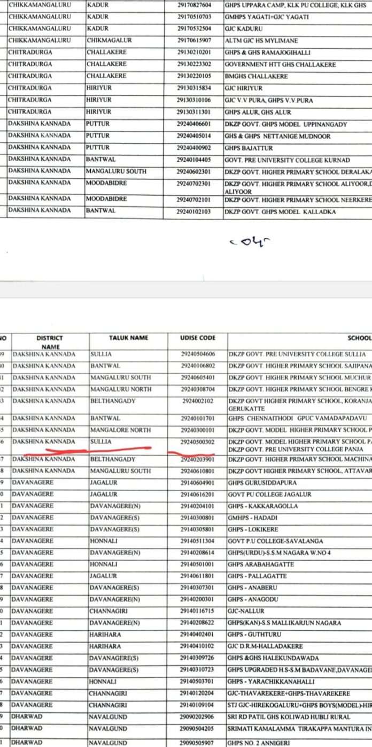The image size is (372, 747).
Task: Select UDISE code 29090202906
Action: pos(198,717)
